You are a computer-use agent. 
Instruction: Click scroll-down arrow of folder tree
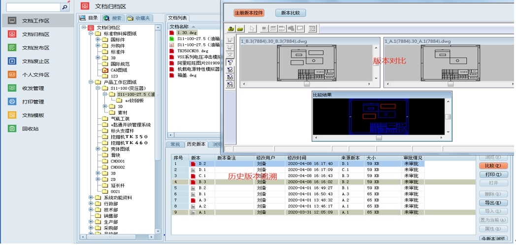[158, 231]
